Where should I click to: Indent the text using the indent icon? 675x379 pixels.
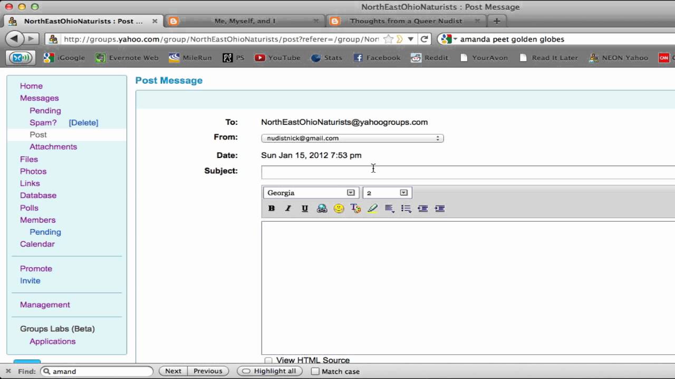[439, 208]
